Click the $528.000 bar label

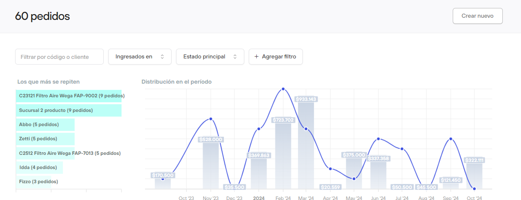pos(211,140)
